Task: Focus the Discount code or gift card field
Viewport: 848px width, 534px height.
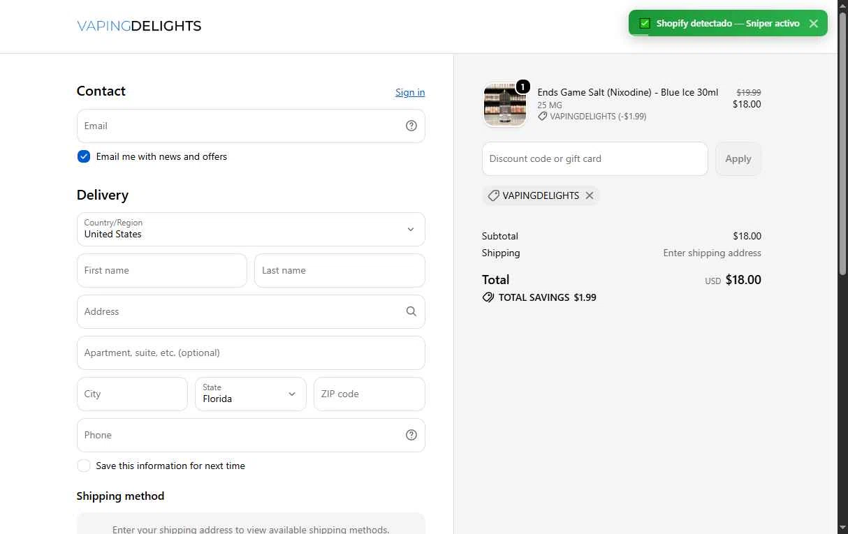Action: (x=595, y=158)
